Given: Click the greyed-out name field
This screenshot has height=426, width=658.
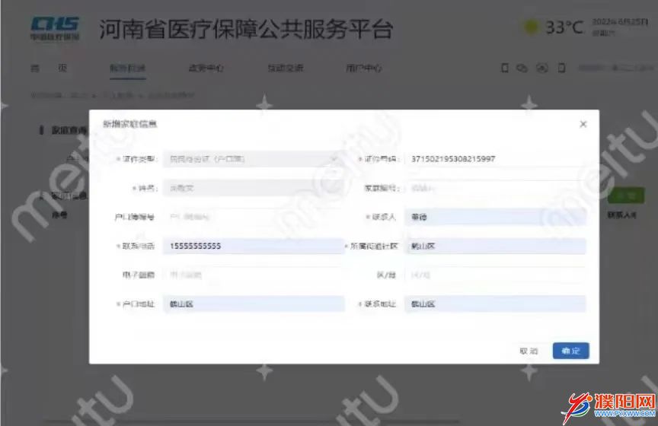Looking at the screenshot, I should 254,188.
